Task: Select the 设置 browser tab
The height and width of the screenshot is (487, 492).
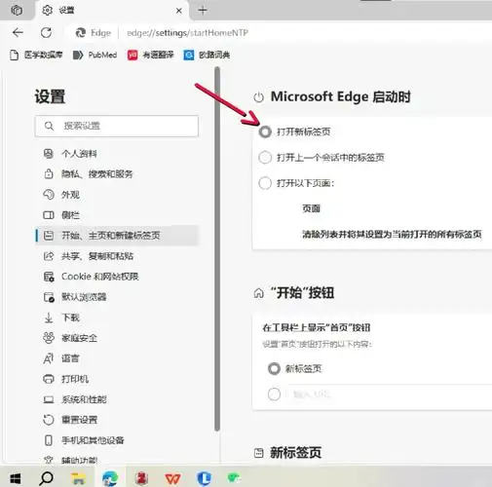Action: pos(112,11)
